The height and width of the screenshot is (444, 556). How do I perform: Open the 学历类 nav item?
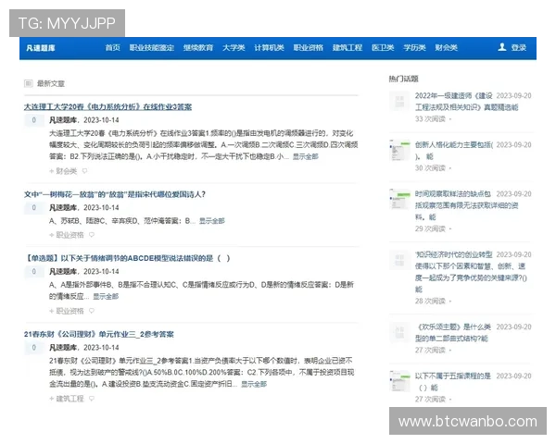414,47
